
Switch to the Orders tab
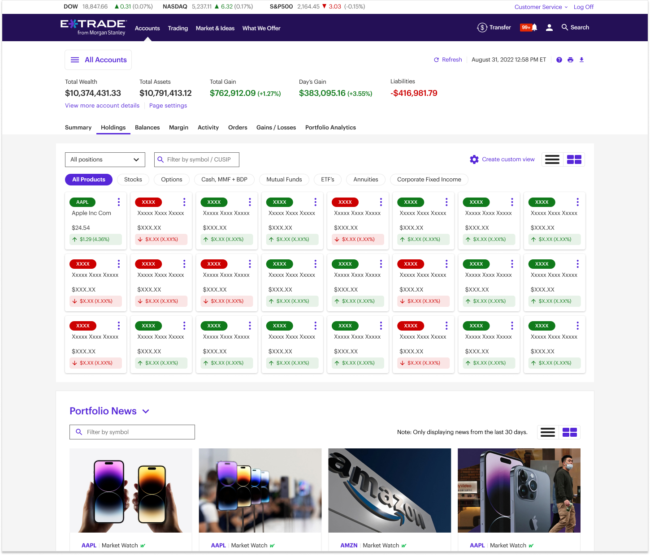pos(238,128)
